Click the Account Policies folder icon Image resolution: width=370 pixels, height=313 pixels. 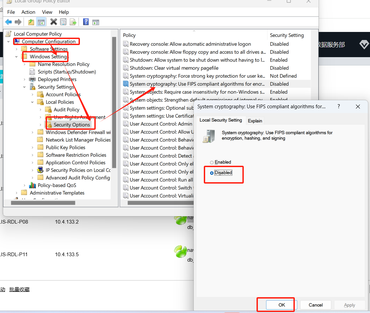[x=40, y=94]
